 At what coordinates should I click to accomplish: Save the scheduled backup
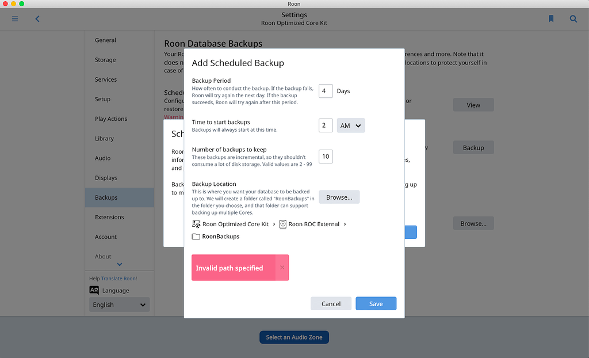[376, 303]
